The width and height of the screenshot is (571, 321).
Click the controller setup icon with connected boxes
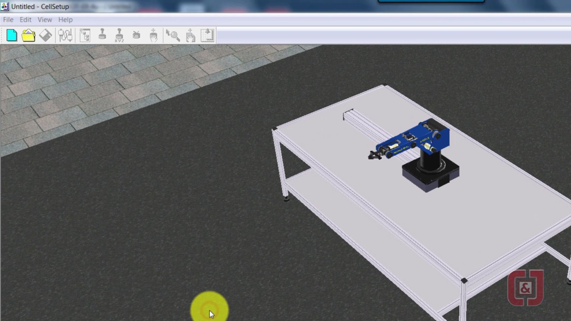point(65,36)
